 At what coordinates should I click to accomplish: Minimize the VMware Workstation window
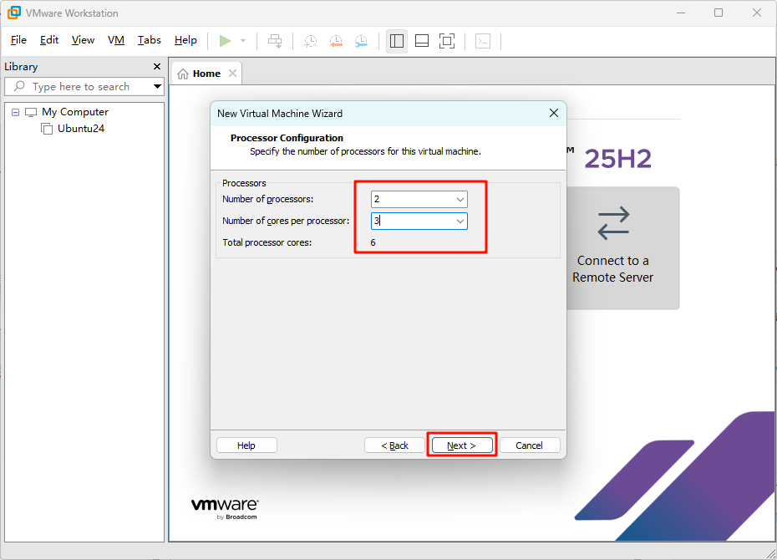(681, 13)
